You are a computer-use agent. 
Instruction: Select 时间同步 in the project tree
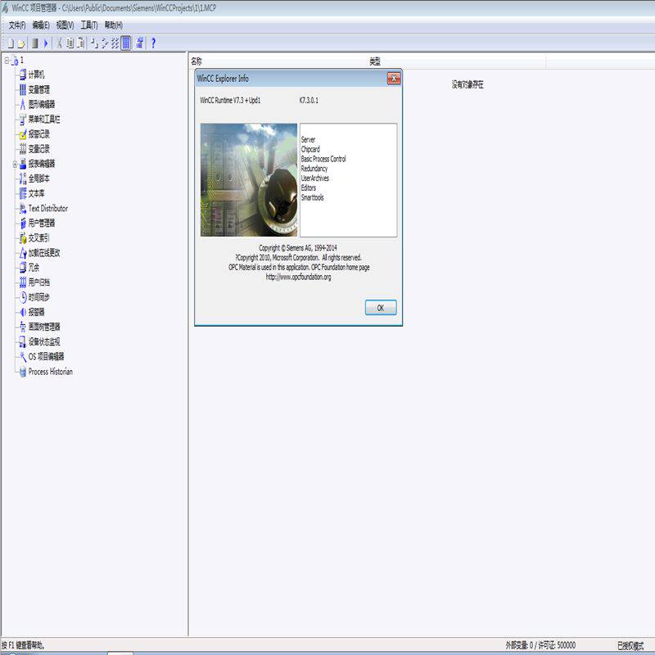pyautogui.click(x=38, y=297)
